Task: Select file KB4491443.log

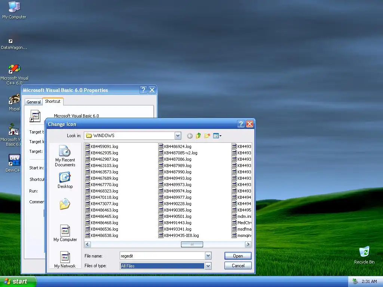Action: coord(175,223)
